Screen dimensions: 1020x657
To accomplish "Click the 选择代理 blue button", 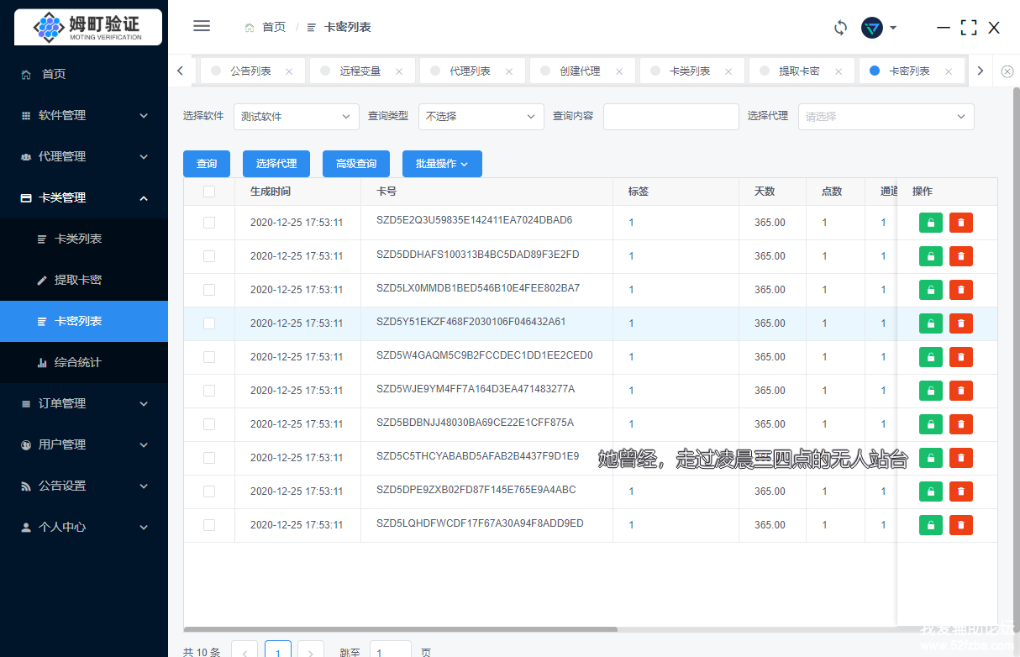I will coord(276,164).
